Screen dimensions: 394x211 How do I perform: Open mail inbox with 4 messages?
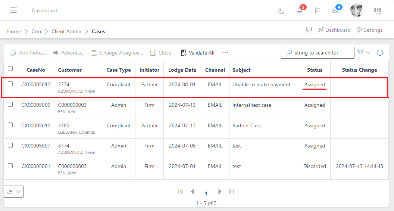click(335, 10)
